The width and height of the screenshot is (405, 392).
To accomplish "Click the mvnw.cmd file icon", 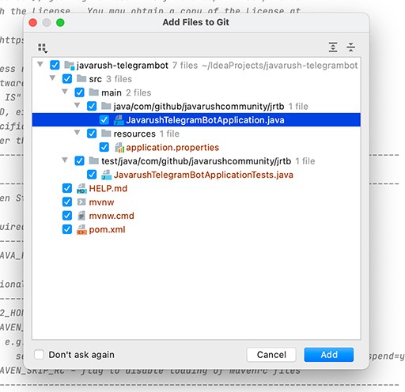I will [81, 216].
